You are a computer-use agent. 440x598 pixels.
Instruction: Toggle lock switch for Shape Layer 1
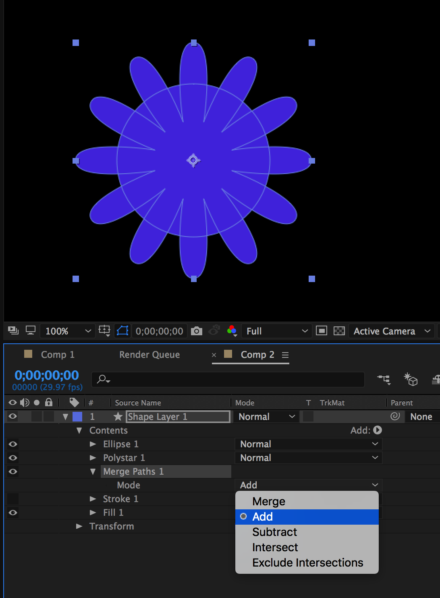49,416
